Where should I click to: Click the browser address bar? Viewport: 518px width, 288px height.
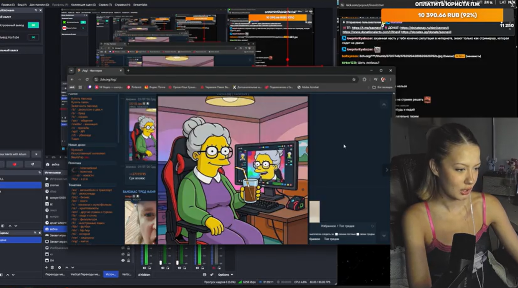[x=225, y=79]
